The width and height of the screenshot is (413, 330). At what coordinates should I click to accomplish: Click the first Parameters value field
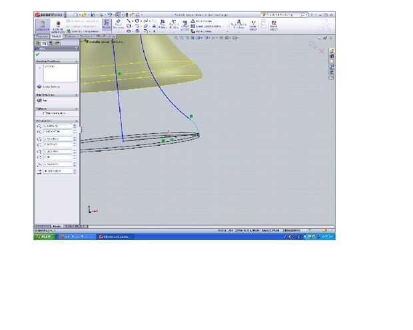tap(57, 126)
